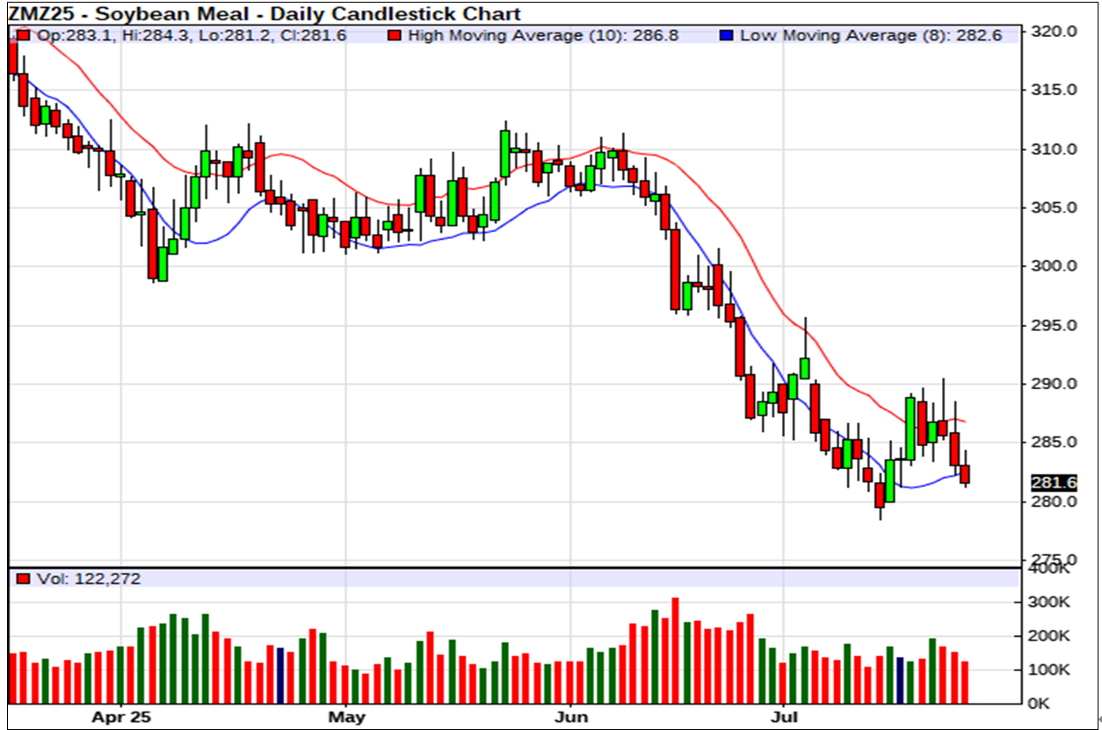Click the red swatch next to Op:283.1
1102x730 pixels.
23,35
